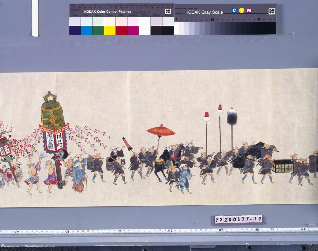This screenshot has height=251, width=318.
Task: Click the magenta circled M mark
Action: pos(249,10)
